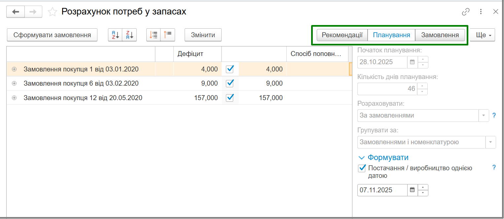Collapse all groups in the list

(168, 35)
